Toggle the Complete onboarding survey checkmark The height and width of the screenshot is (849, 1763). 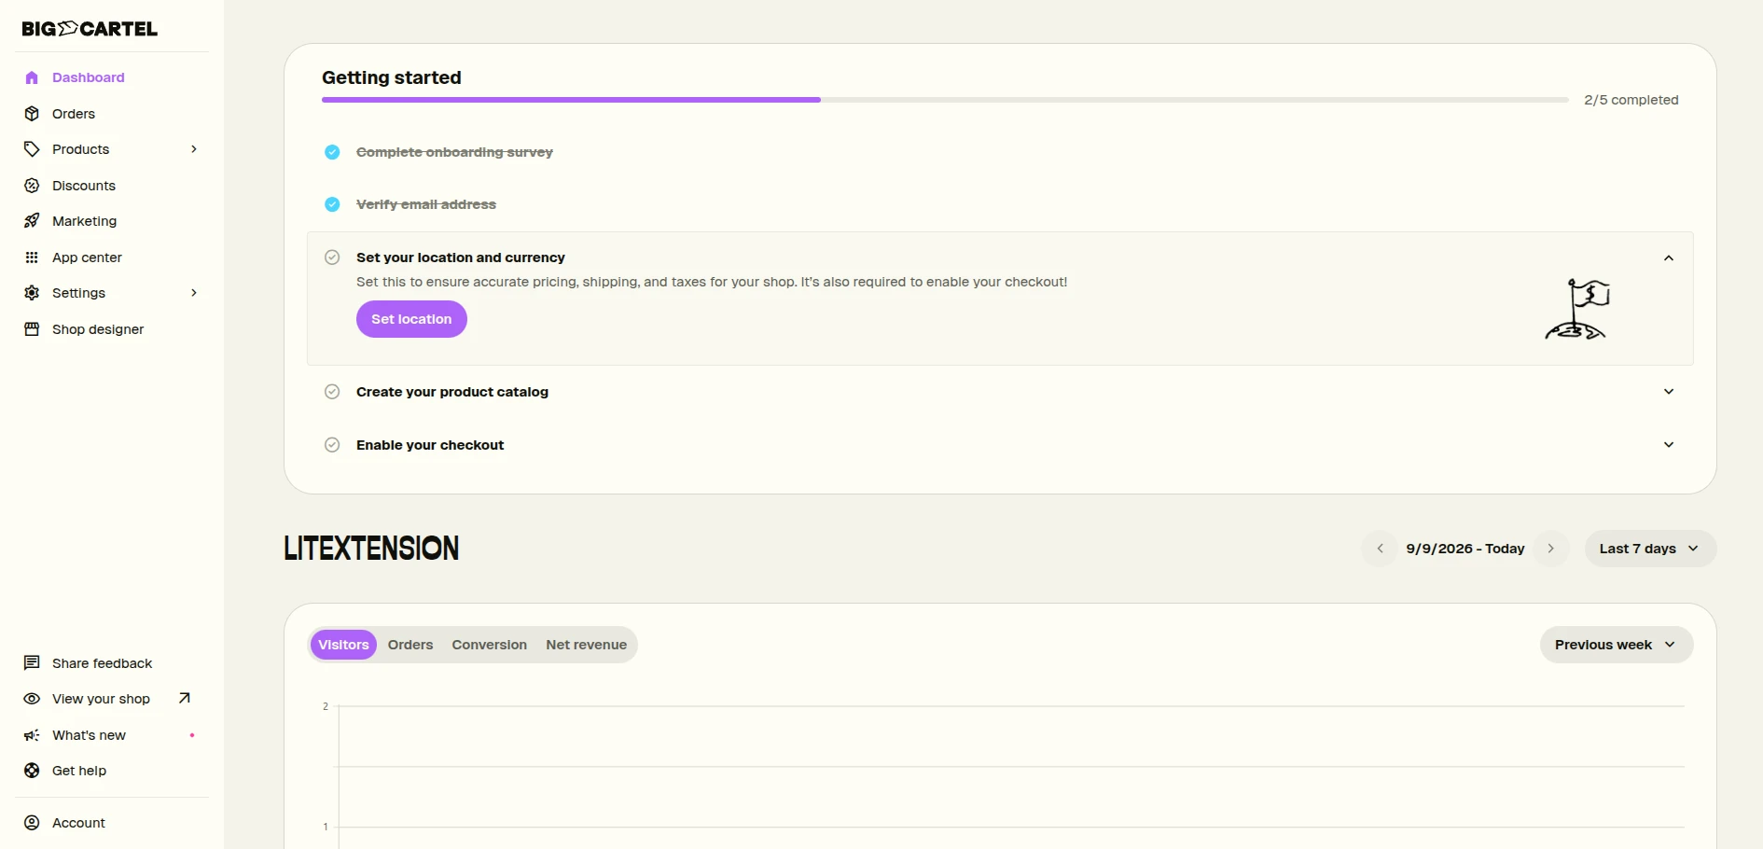(x=332, y=152)
